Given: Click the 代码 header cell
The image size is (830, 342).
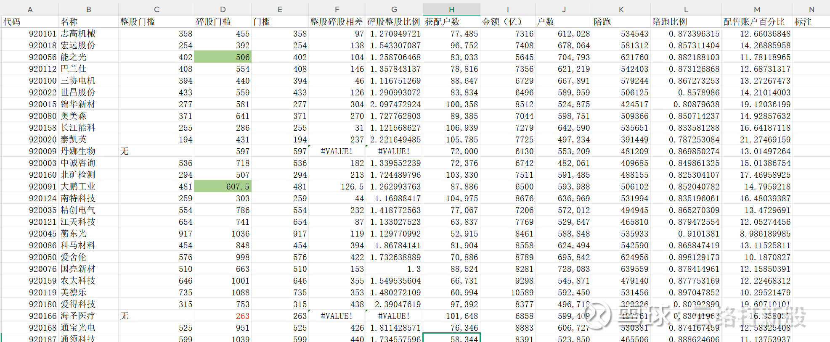Looking at the screenshot, I should [30, 22].
